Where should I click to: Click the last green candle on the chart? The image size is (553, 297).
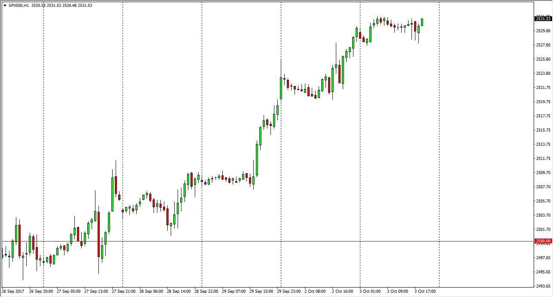point(422,22)
